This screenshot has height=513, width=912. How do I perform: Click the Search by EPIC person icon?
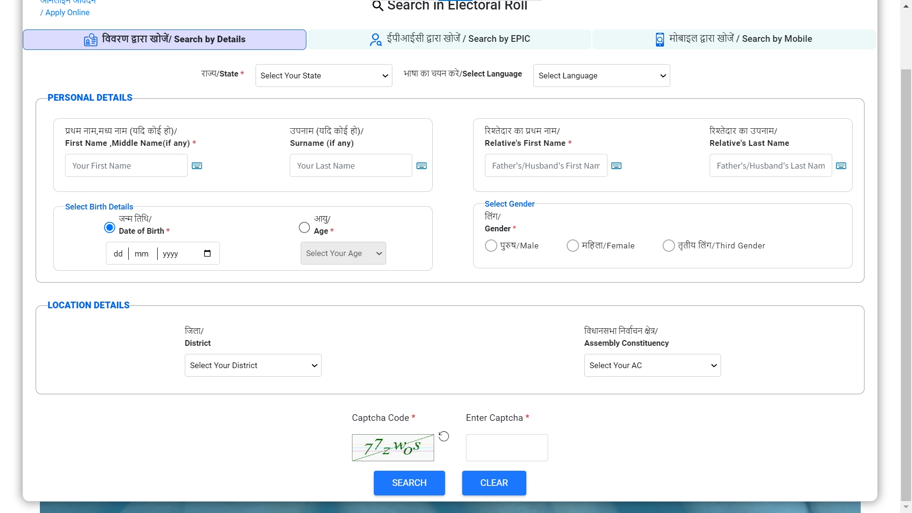pyautogui.click(x=375, y=39)
